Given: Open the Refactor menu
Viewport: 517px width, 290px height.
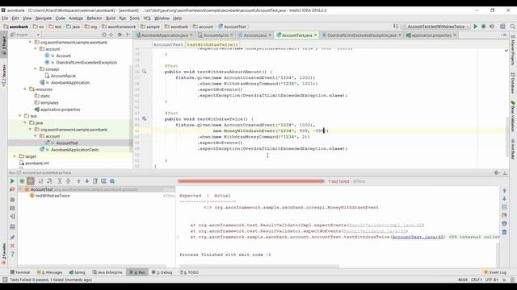Looking at the screenshot, I should coord(95,18).
